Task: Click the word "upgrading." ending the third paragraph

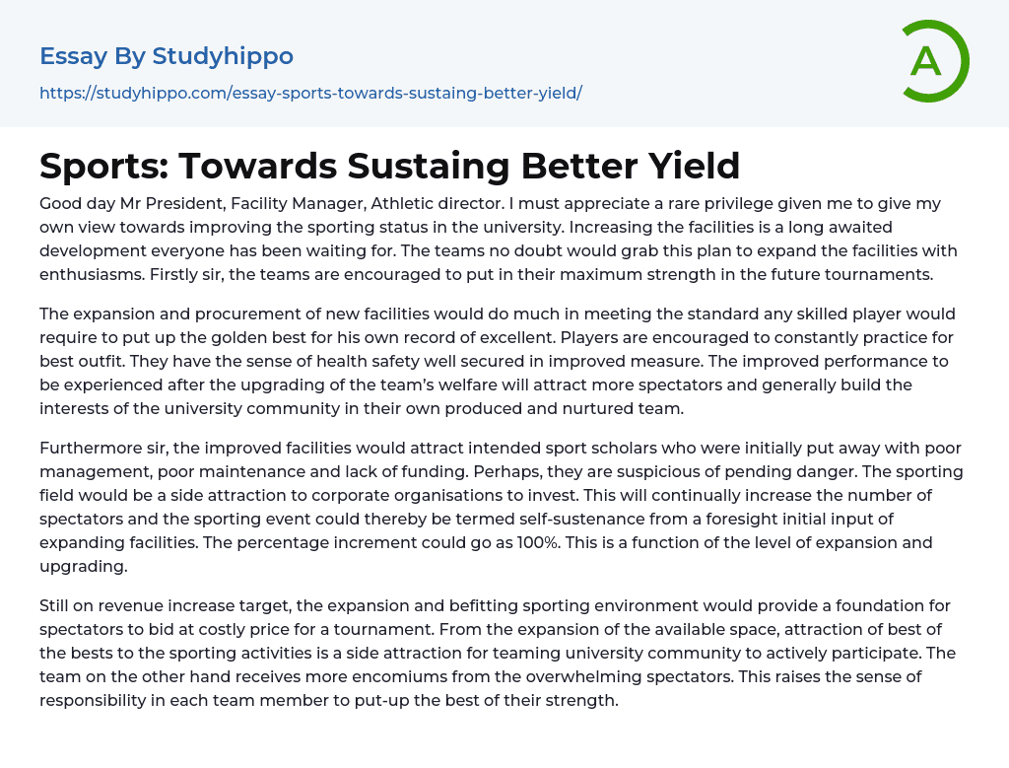Action: click(x=82, y=566)
